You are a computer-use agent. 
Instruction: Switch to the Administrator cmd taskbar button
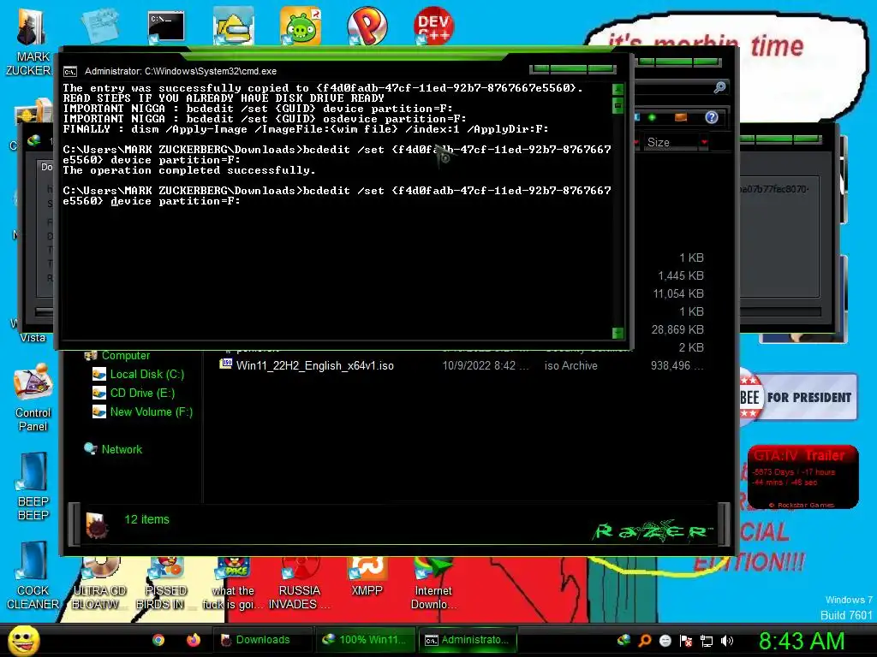[x=468, y=640]
